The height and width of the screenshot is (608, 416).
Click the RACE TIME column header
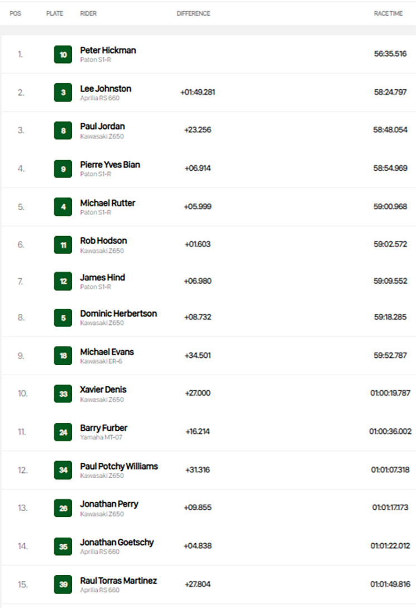[388, 13]
